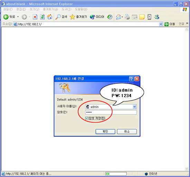Expand the username admin dropdown arrow
The height and width of the screenshot is (177, 190).
click(x=134, y=107)
